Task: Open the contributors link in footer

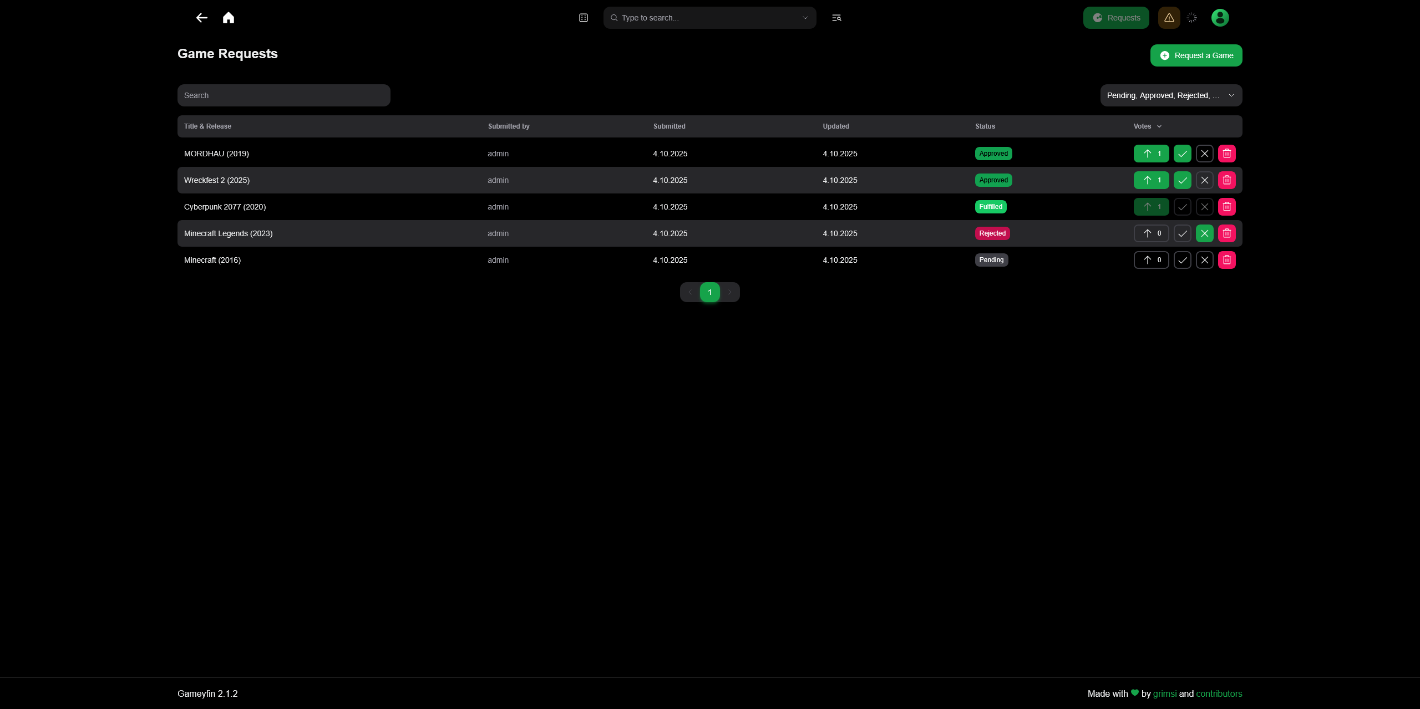Action: pos(1219,693)
